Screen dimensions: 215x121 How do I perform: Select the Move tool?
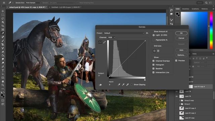pos(3,11)
